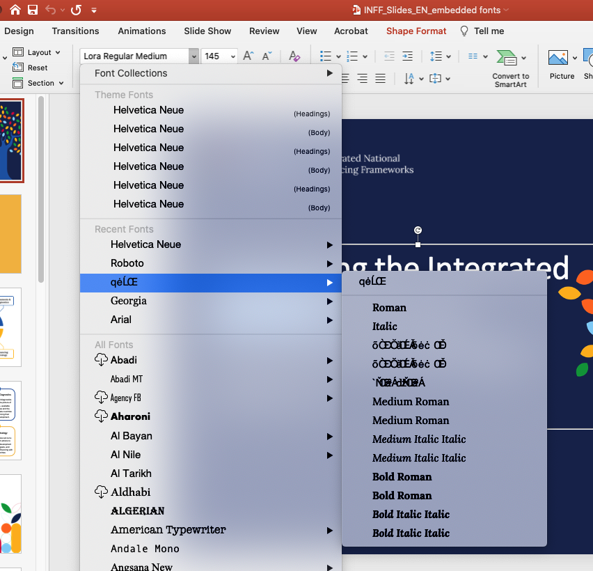
Task: Save the presentation with the floppy icon
Action: [x=33, y=10]
